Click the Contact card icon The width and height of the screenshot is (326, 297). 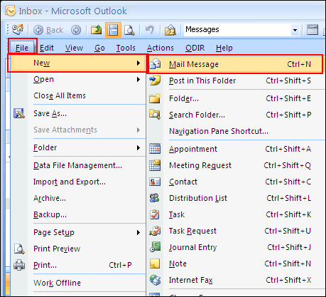coord(155,182)
